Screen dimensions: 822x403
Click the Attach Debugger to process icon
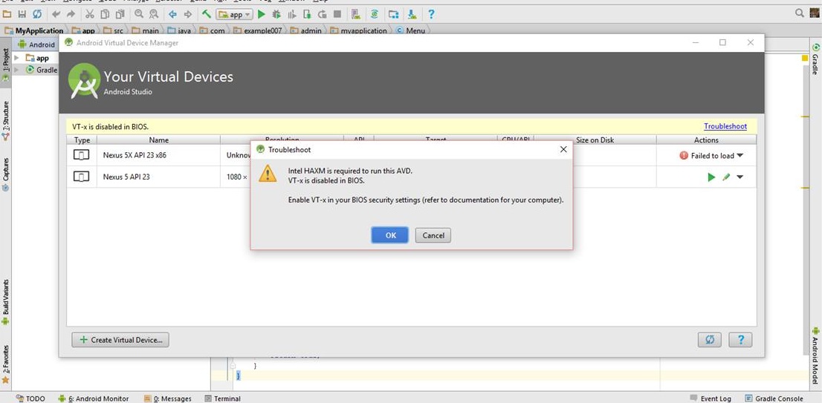pos(307,14)
